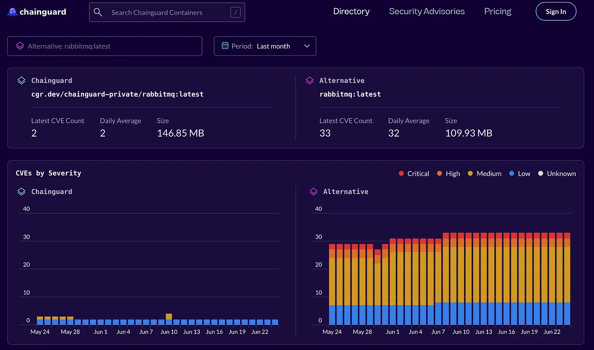
Task: Open the Directory nav item
Action: 351,11
